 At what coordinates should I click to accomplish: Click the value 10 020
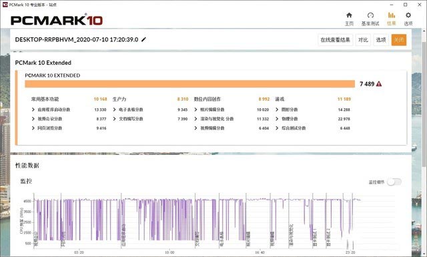[263, 109]
